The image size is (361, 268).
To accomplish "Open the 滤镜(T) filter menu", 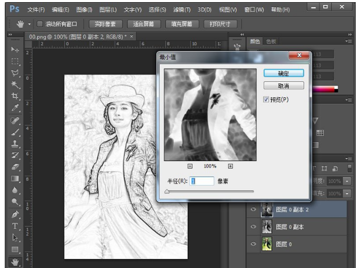I will [x=182, y=10].
